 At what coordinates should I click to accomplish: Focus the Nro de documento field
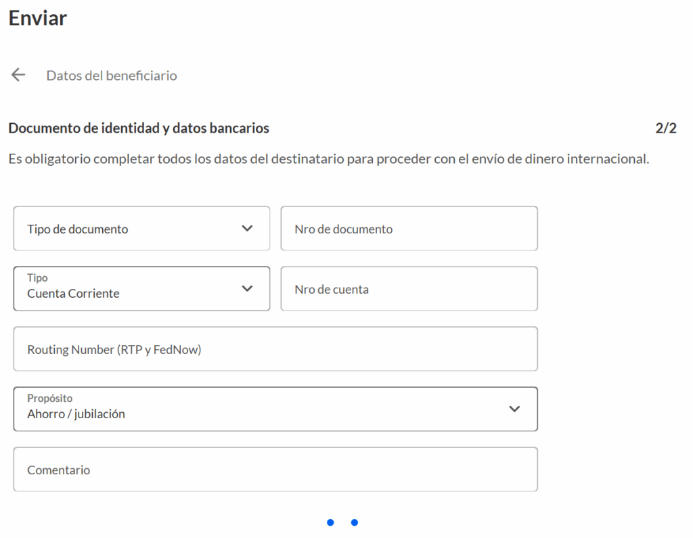409,229
